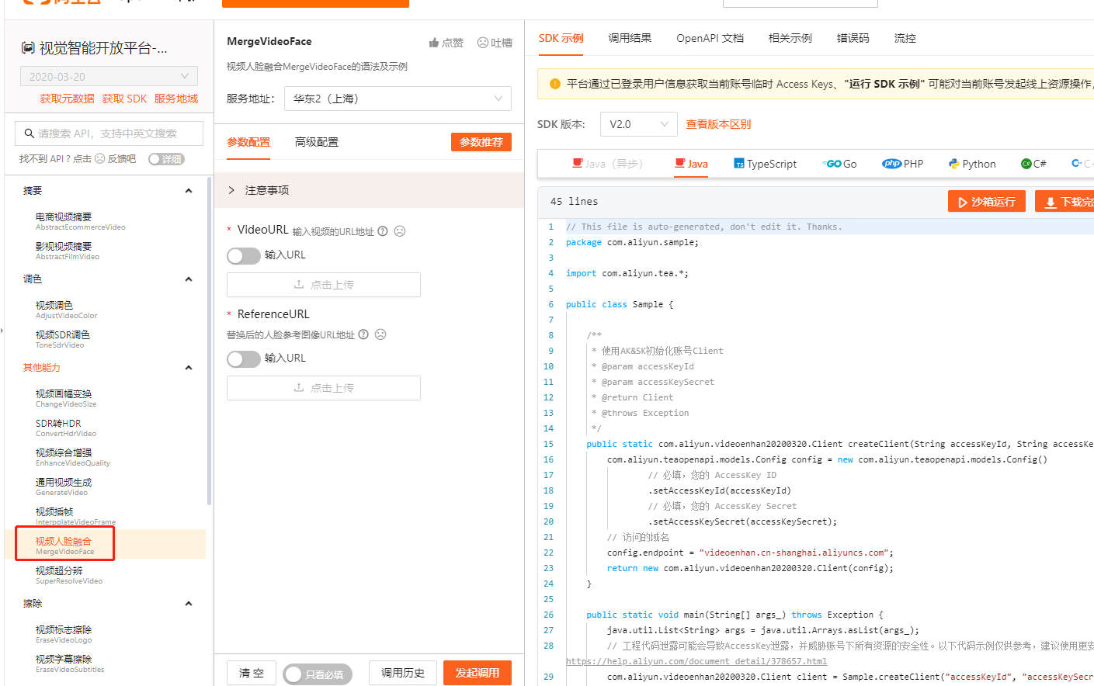The width and height of the screenshot is (1094, 686).
Task: Open the 服务地址 华东2（上海）dropdown
Action: pos(398,99)
